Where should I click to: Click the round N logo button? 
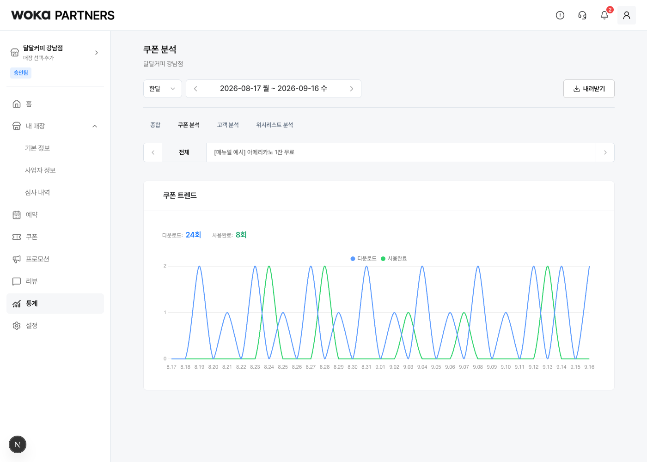pos(18,444)
